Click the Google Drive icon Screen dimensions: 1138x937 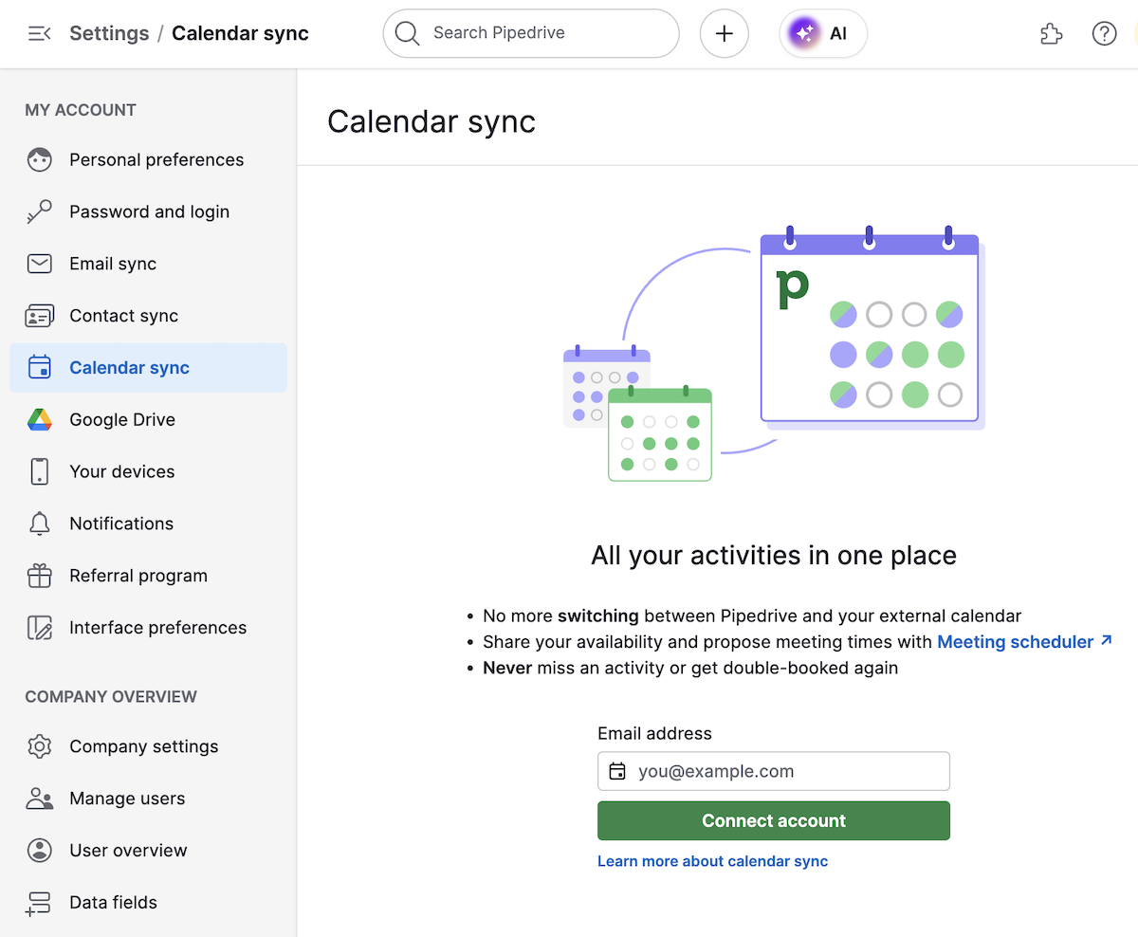(x=40, y=419)
